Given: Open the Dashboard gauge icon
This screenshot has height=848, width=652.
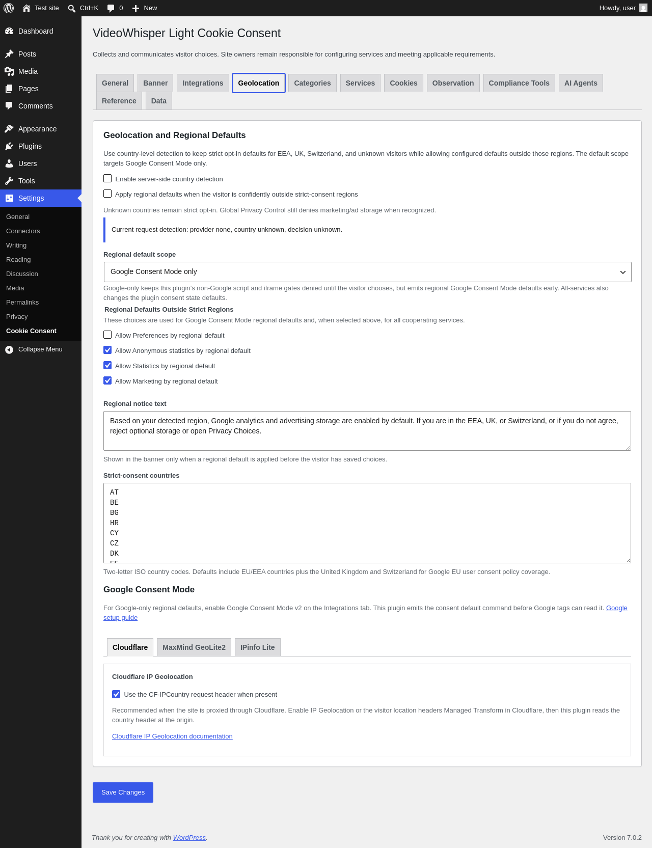Looking at the screenshot, I should coord(9,31).
